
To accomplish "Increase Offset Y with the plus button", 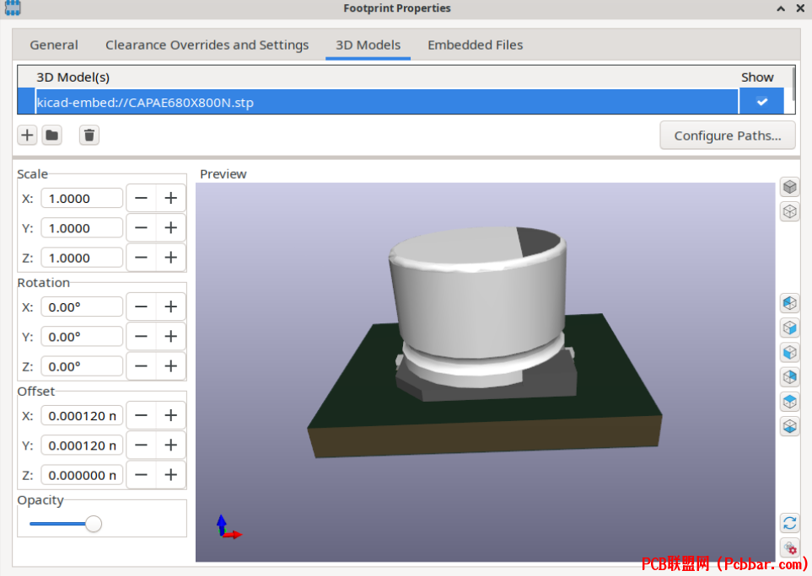I will click(x=171, y=445).
